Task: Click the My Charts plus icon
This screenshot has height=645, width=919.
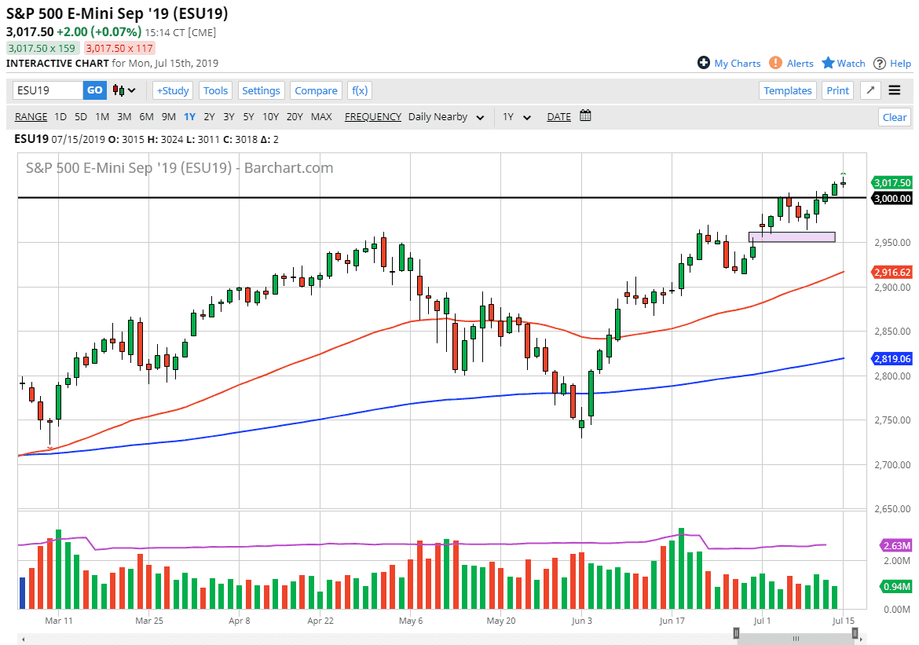Action: [x=705, y=63]
